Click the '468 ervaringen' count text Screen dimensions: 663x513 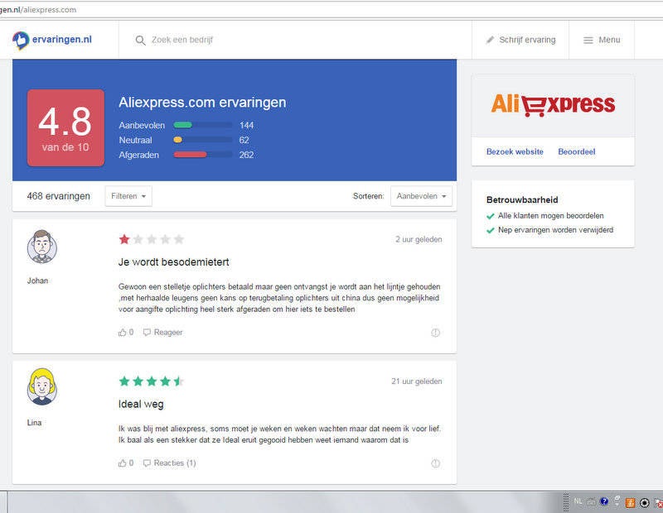tap(58, 196)
